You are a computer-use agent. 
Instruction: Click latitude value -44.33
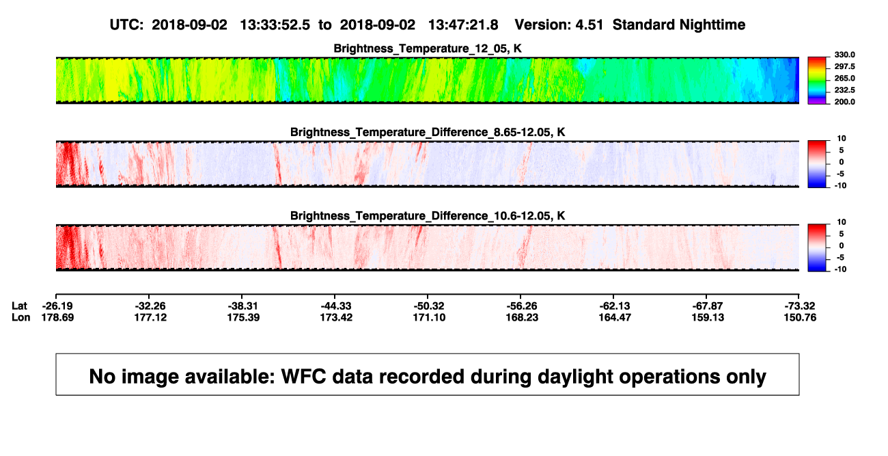click(x=336, y=306)
